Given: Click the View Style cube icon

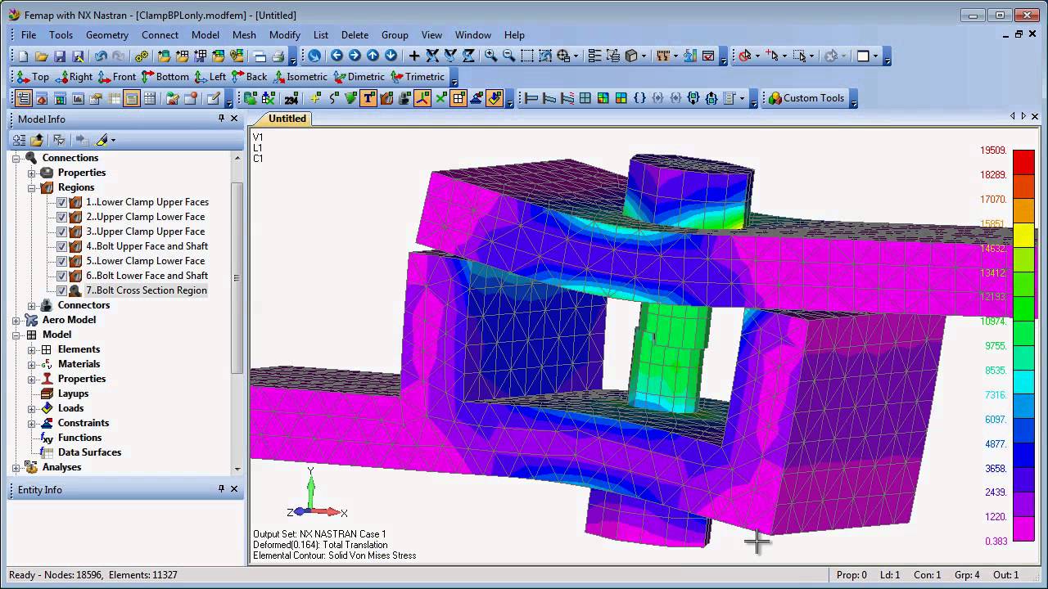Looking at the screenshot, I should click(631, 56).
